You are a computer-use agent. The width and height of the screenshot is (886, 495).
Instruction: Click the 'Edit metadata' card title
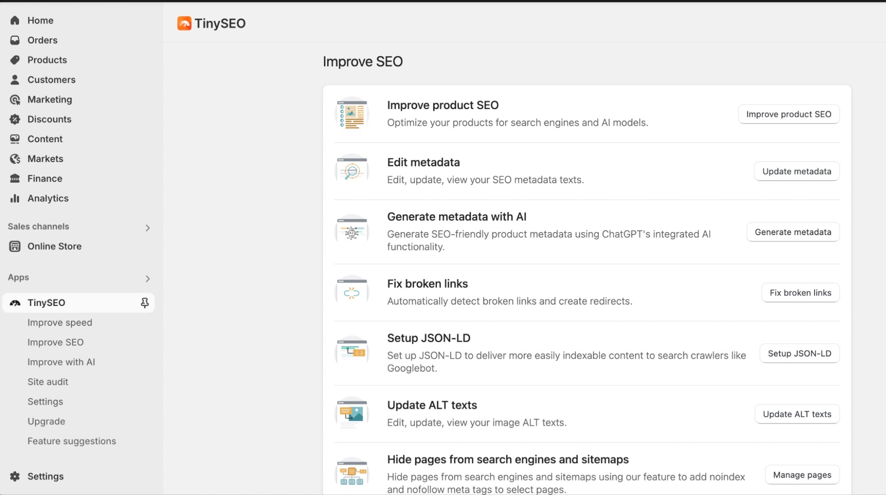tap(423, 162)
